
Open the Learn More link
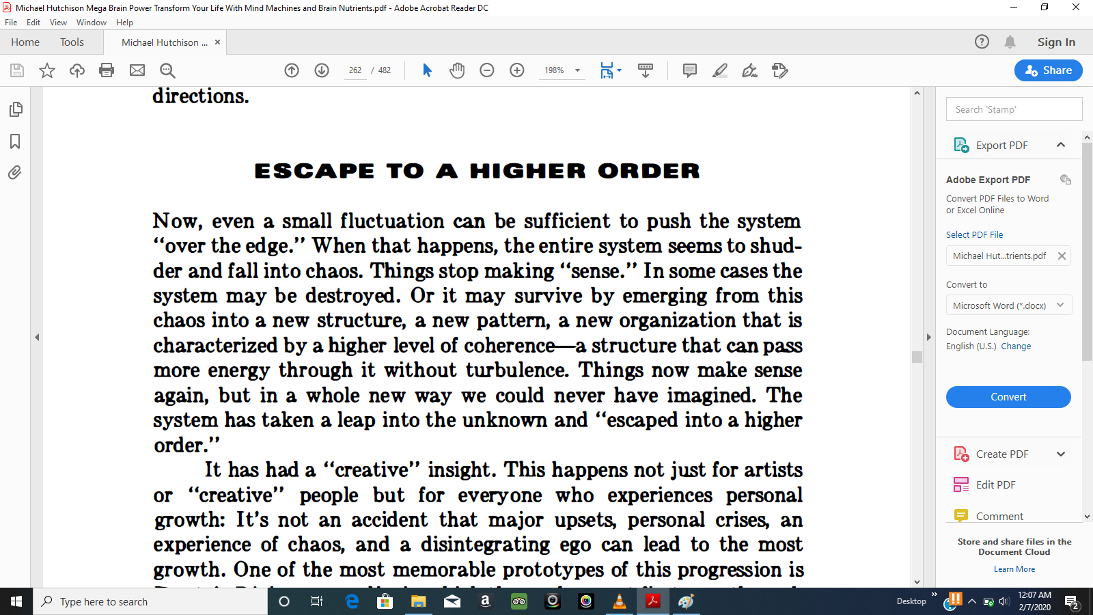click(x=1014, y=569)
